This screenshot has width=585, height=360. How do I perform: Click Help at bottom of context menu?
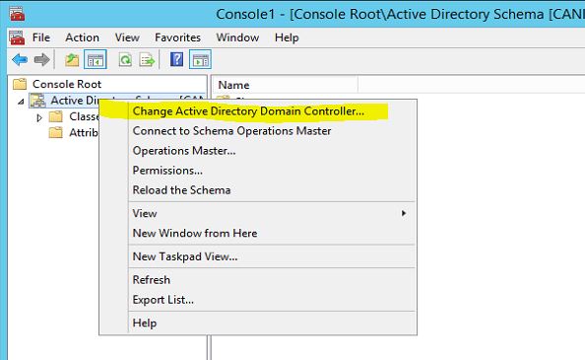258,324
